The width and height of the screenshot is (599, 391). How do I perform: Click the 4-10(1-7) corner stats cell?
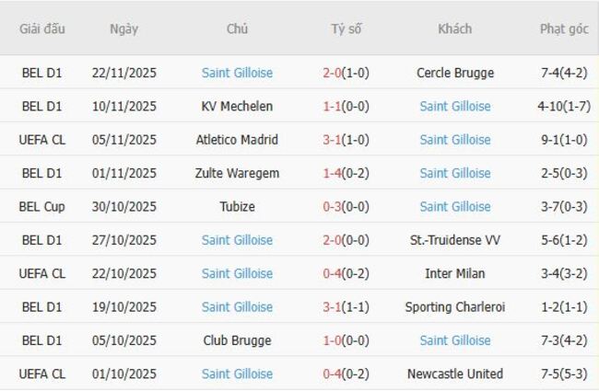pos(564,106)
